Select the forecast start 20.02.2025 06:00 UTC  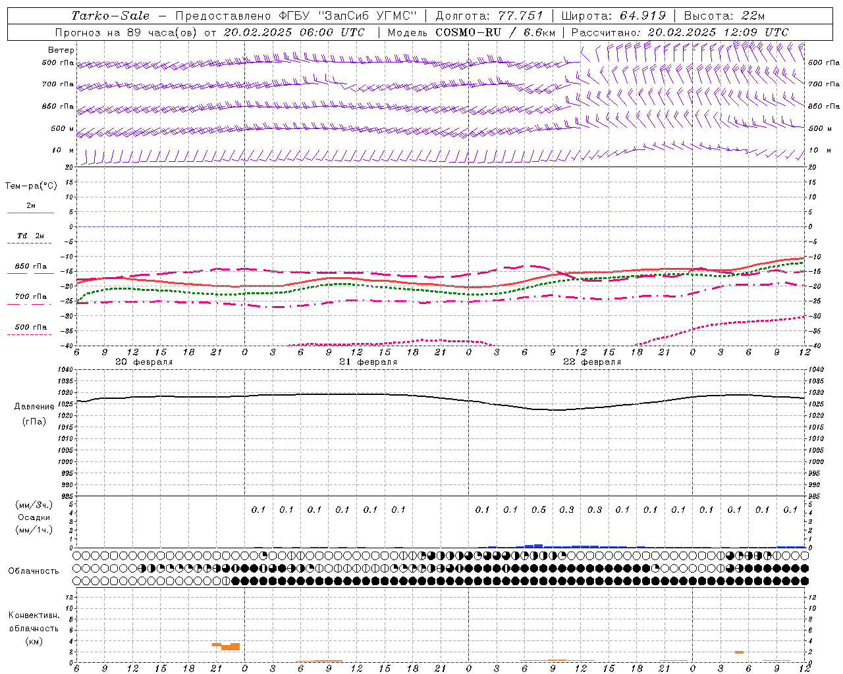(x=294, y=32)
